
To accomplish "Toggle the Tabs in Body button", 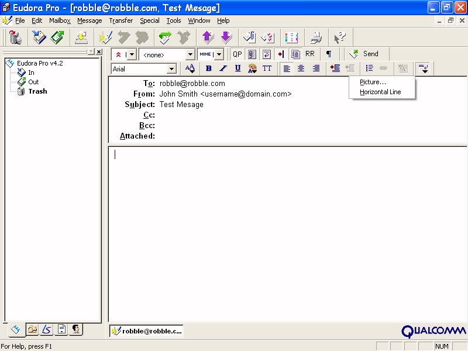I will [x=281, y=54].
